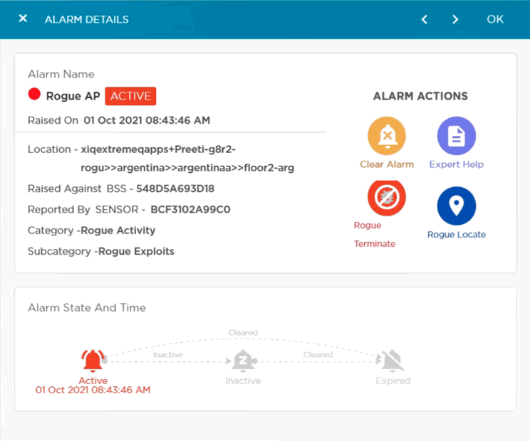Click the Expert Help label
This screenshot has height=441, width=530.
click(x=457, y=164)
